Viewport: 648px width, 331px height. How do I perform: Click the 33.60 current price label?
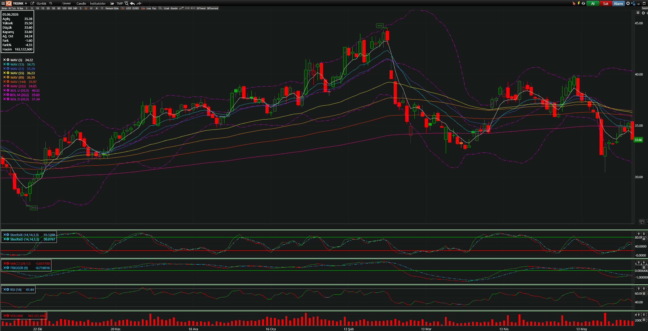click(638, 140)
